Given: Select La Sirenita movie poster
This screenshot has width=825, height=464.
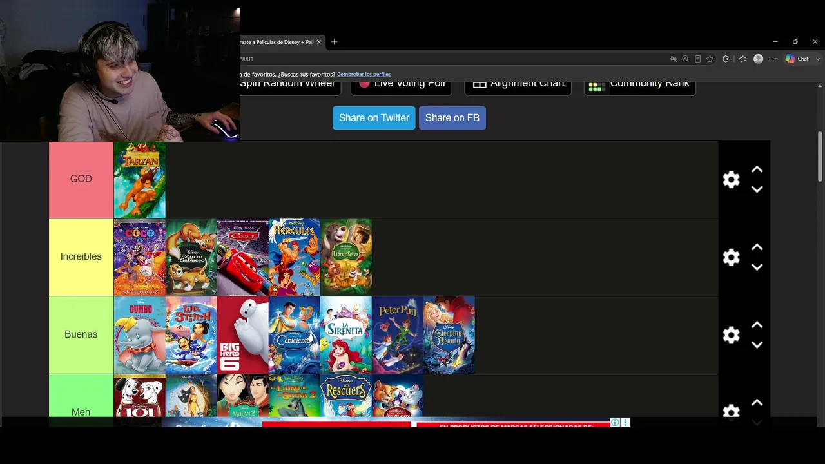Looking at the screenshot, I should point(346,335).
